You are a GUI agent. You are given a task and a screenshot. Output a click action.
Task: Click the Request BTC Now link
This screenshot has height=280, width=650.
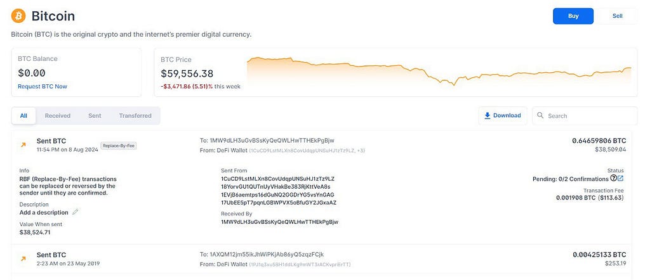click(43, 86)
